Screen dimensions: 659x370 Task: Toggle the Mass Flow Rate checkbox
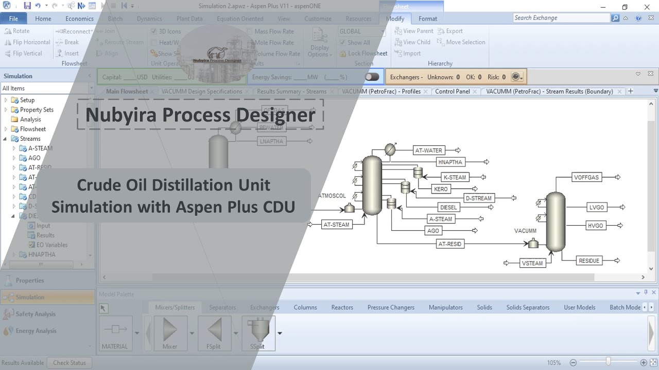(250, 31)
